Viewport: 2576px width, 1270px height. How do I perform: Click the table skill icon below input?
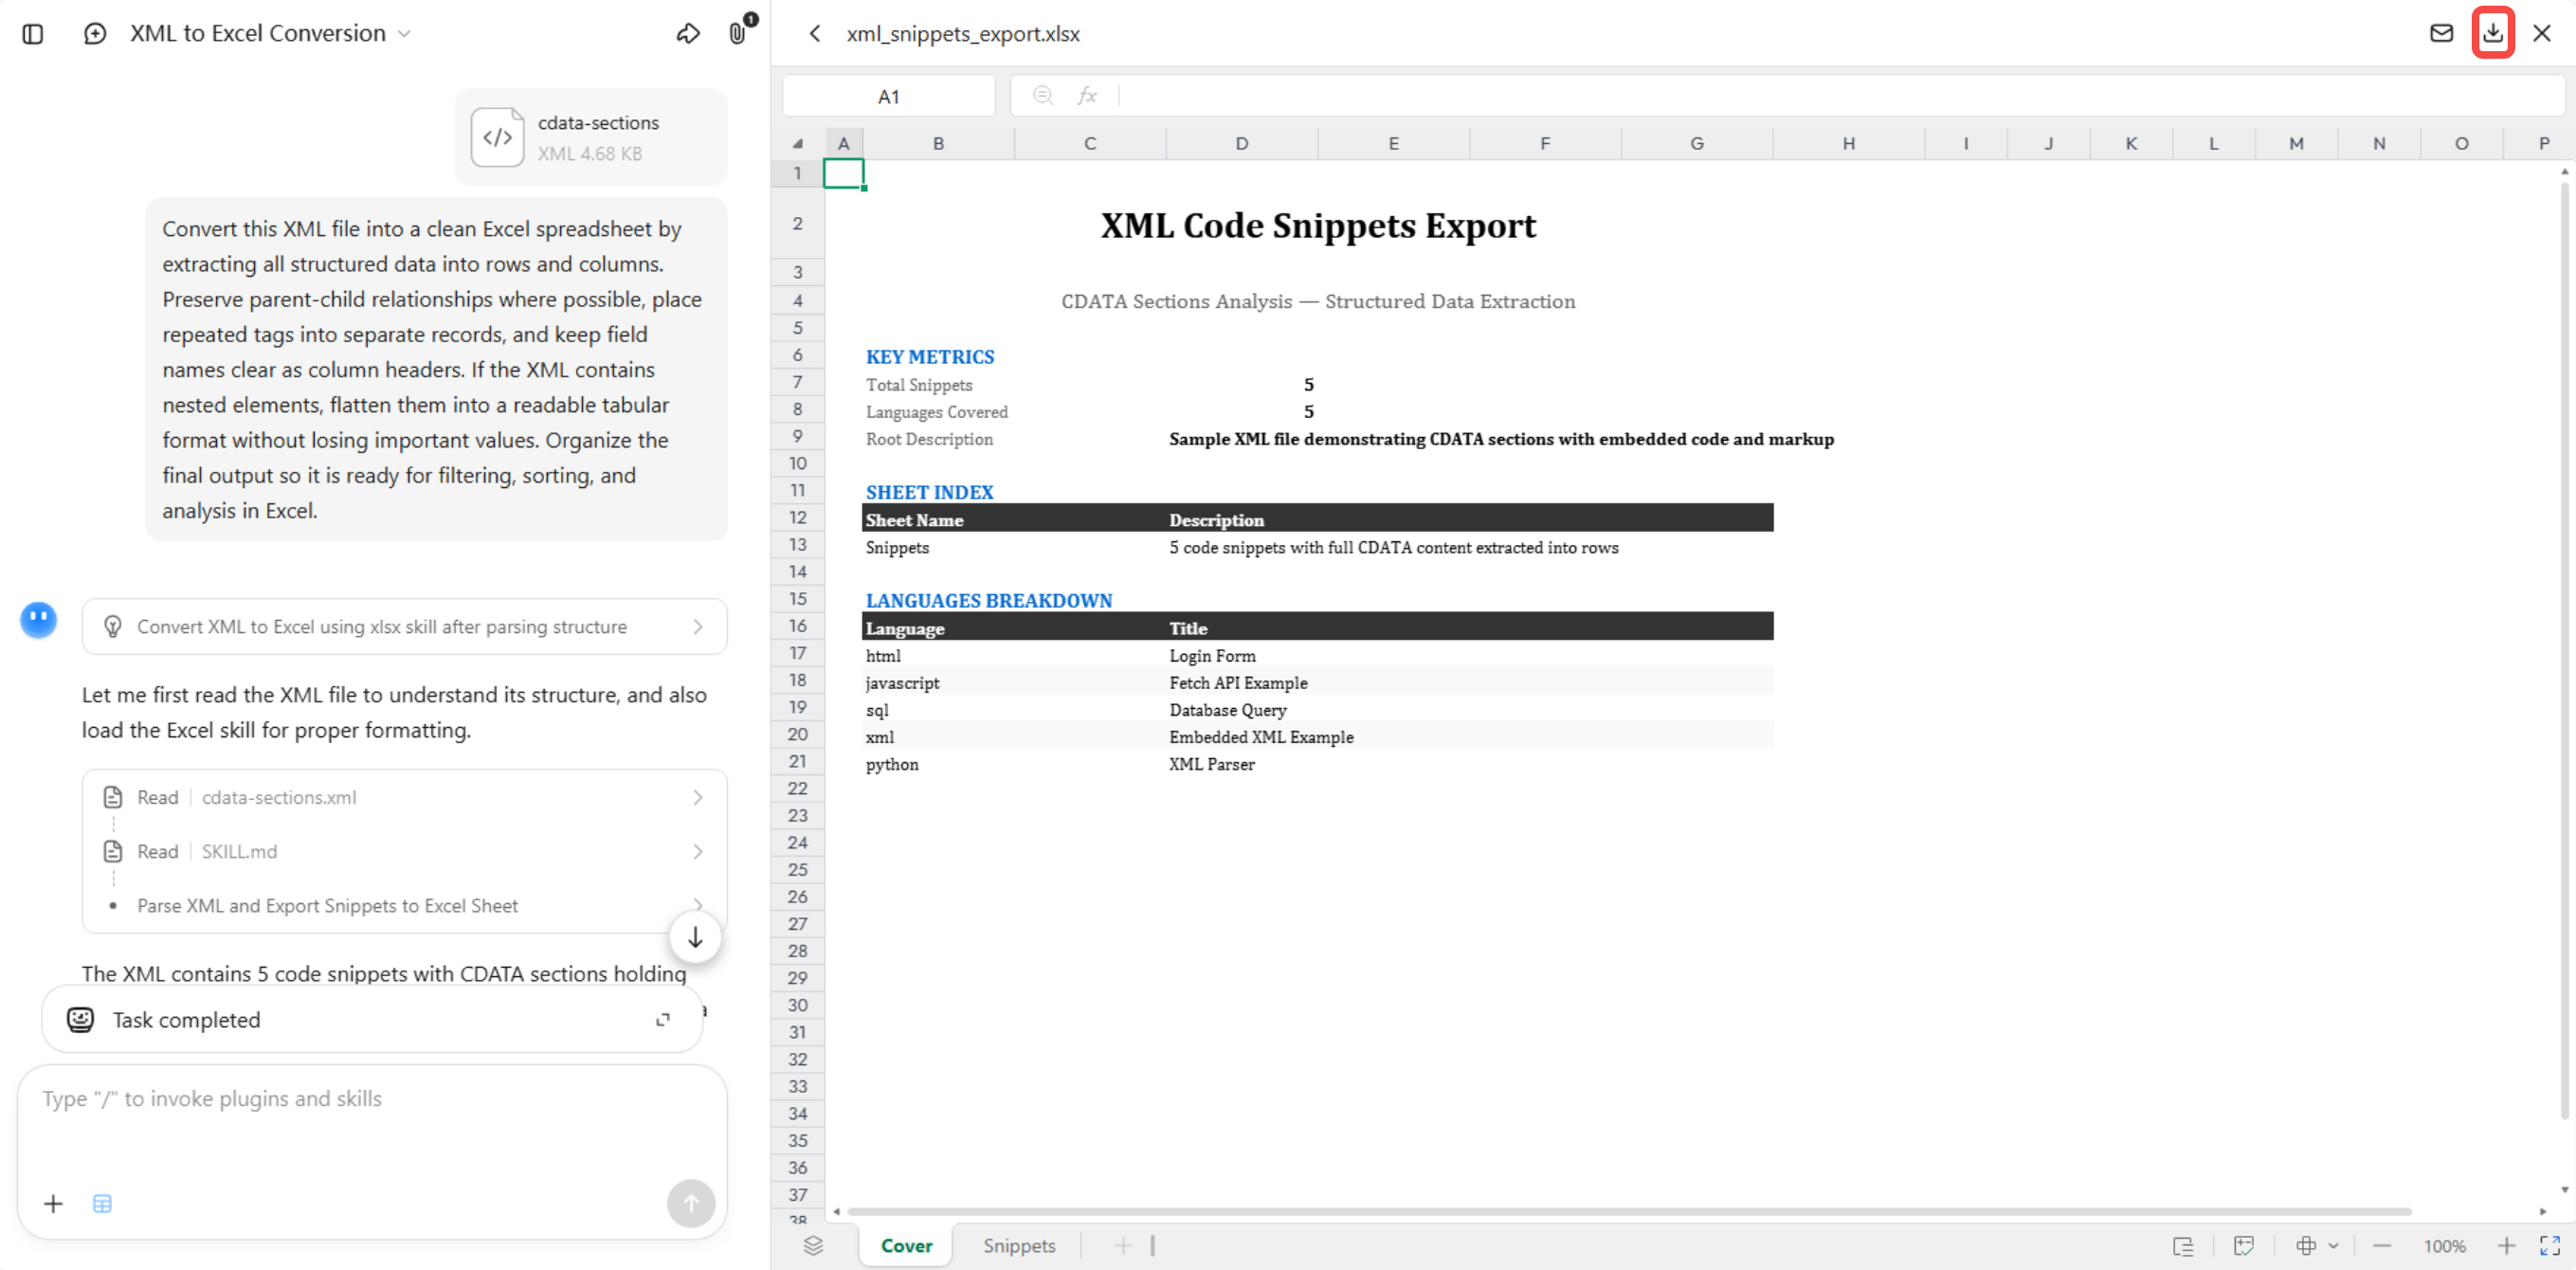(x=102, y=1204)
